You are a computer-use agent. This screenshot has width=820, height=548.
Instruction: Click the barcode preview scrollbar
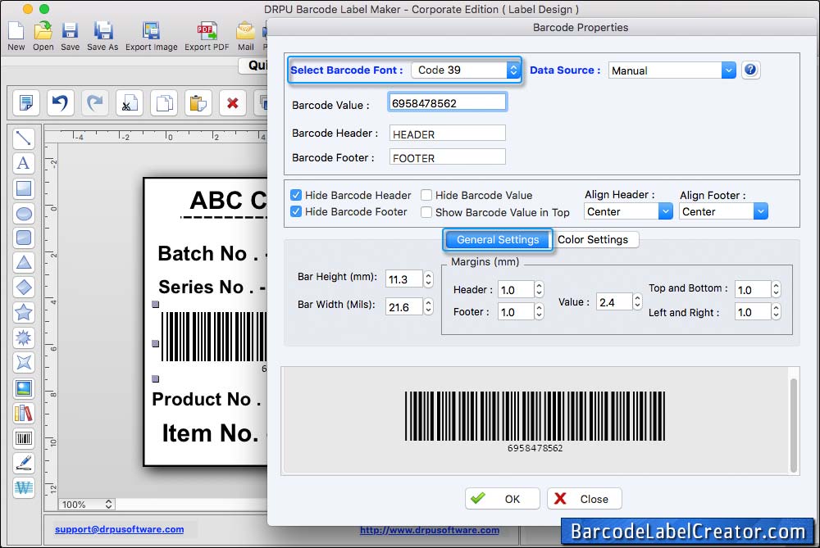[793, 425]
